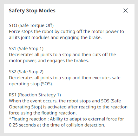Screen dimensions: 138x136
Task: Click the 'motor power, and engages the brakes' line
Action: coord(49,61)
